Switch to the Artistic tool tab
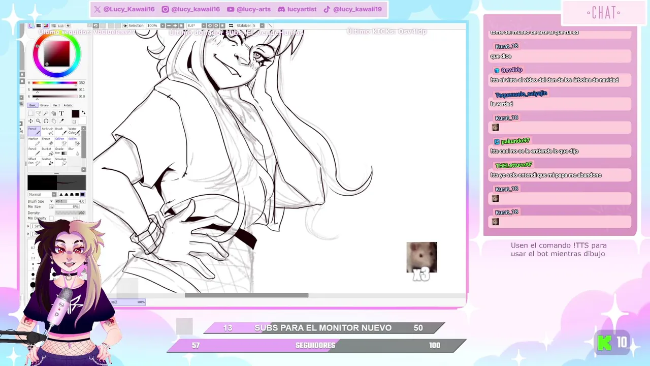Screen dimensions: 650x366 click(68, 105)
